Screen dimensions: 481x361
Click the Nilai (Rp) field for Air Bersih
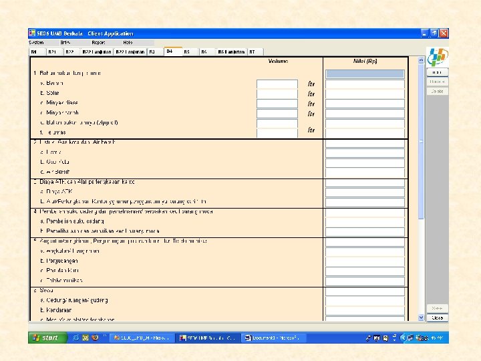(x=365, y=172)
